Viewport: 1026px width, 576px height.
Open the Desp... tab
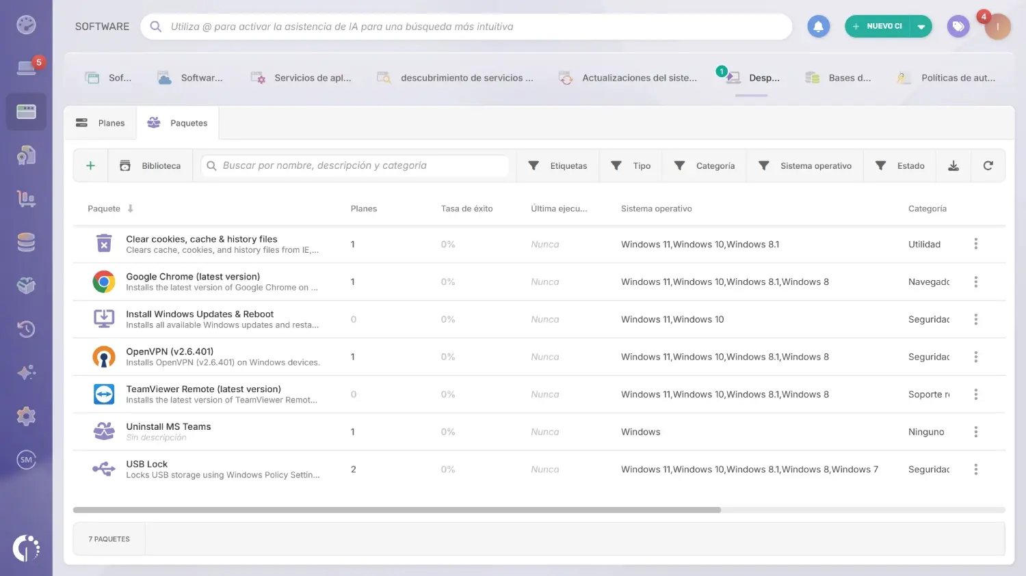(752, 78)
